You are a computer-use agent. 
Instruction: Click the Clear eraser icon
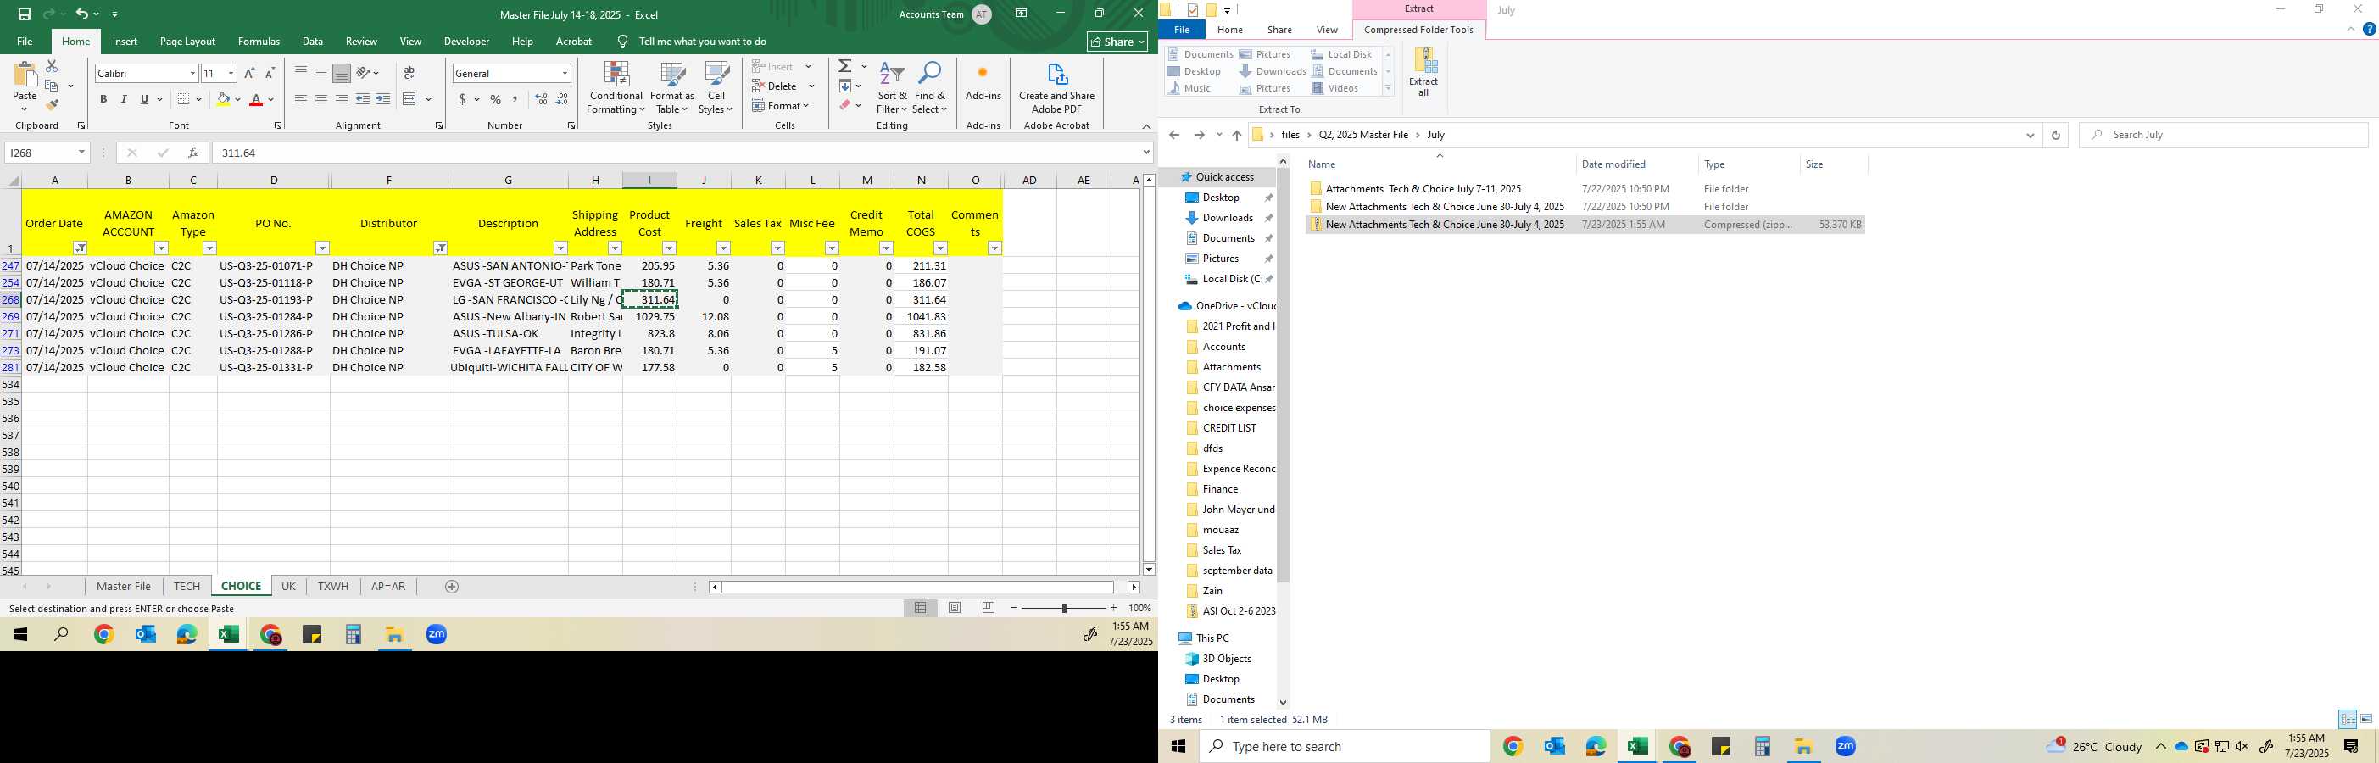845,105
